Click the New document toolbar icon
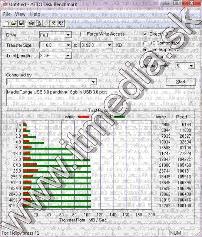 tap(7, 23)
